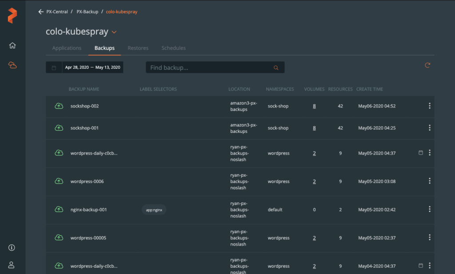Image resolution: width=455 pixels, height=274 pixels.
Task: Expand the colo-kubespray cluster dropdown
Action: tap(114, 32)
